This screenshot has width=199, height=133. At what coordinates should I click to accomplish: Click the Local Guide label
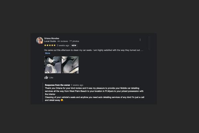click(50, 41)
